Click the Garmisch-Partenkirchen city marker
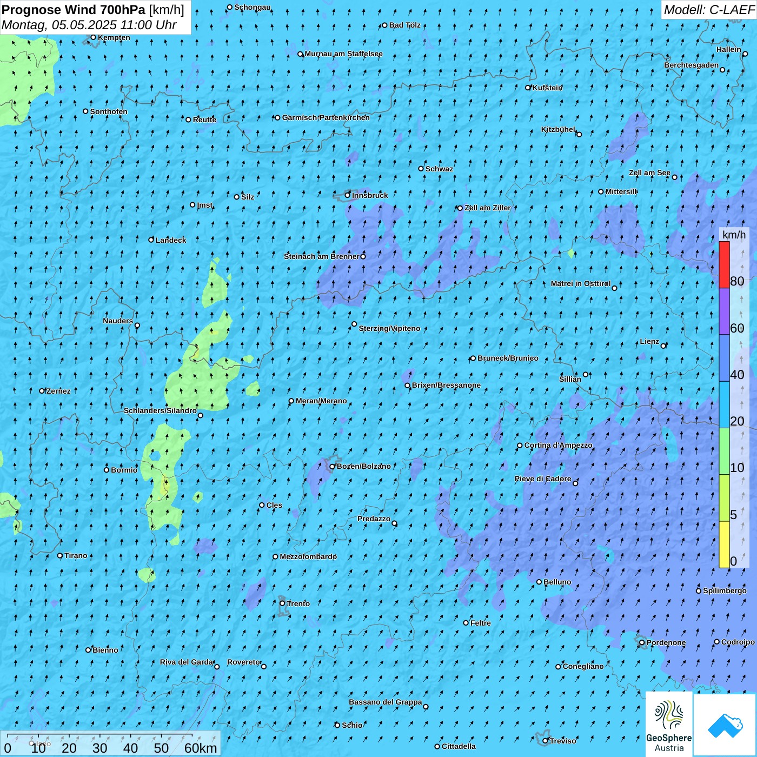 pos(278,118)
